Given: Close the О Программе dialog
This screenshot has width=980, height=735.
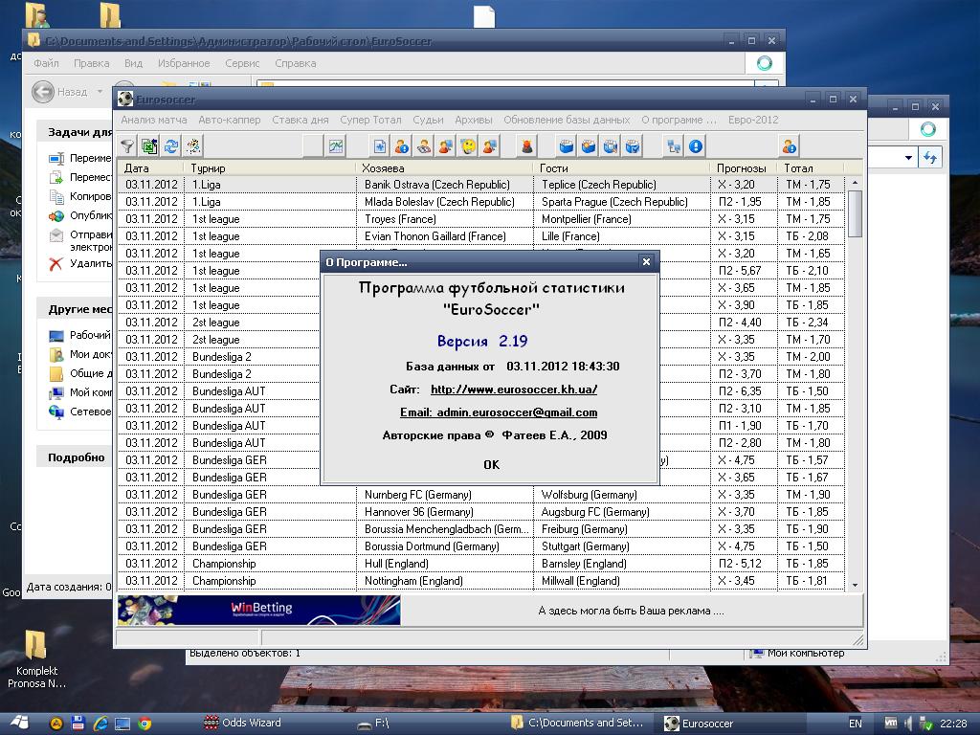Looking at the screenshot, I should (x=647, y=262).
